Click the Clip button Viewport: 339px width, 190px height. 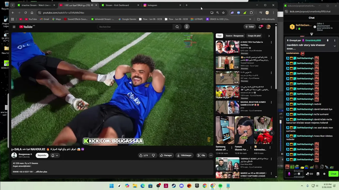[201, 155]
